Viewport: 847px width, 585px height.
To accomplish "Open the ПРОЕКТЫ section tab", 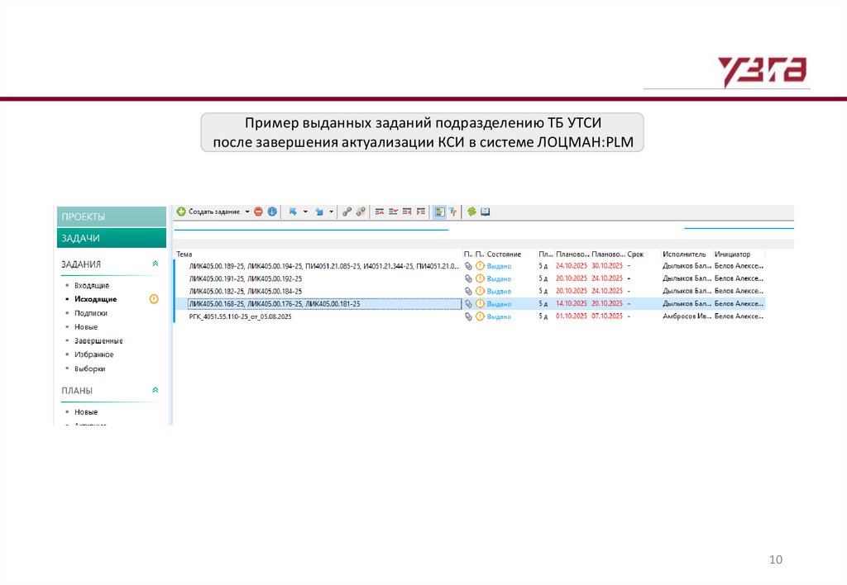I will [112, 216].
